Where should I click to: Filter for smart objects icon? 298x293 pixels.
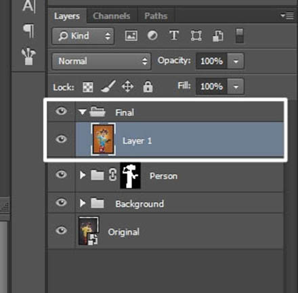pyautogui.click(x=218, y=36)
